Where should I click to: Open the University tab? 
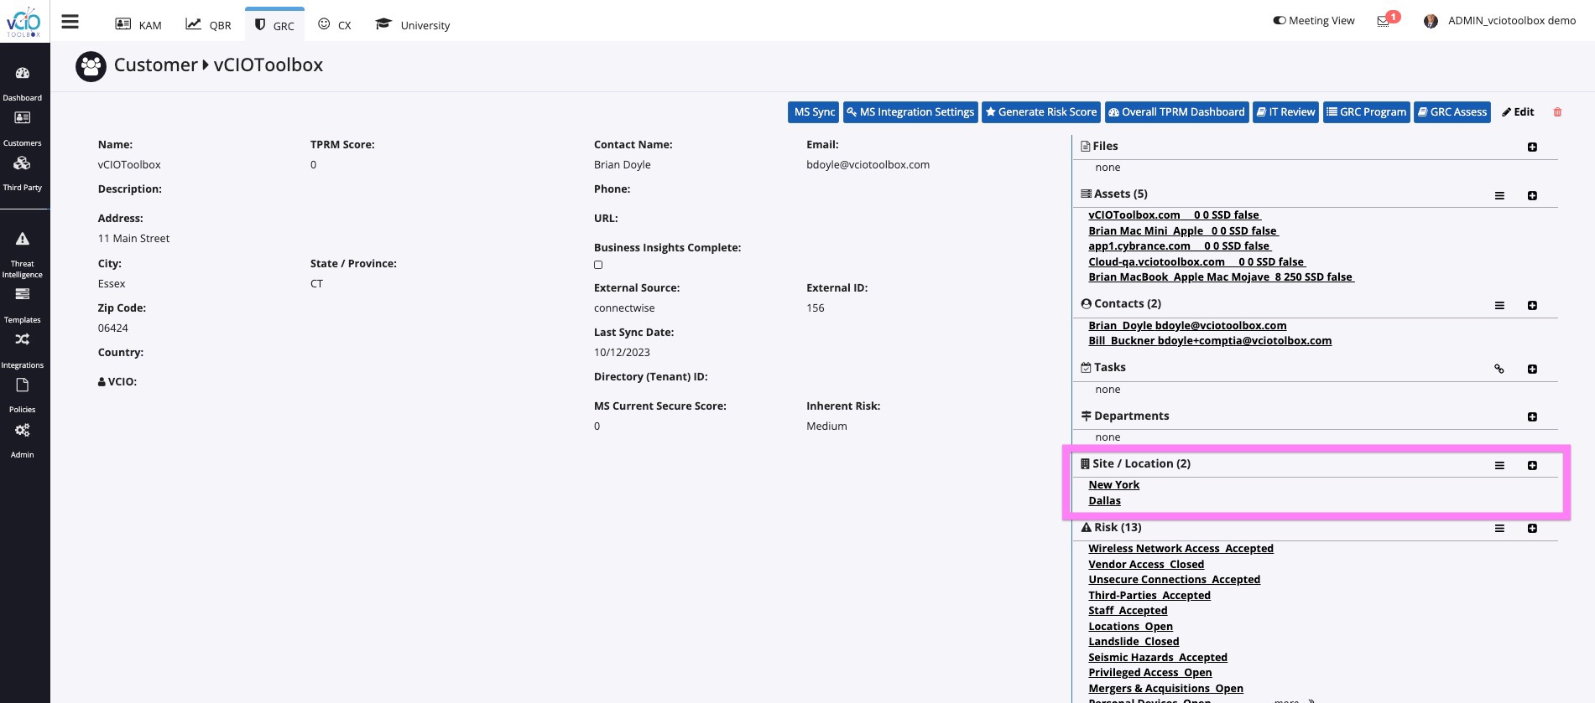point(413,25)
